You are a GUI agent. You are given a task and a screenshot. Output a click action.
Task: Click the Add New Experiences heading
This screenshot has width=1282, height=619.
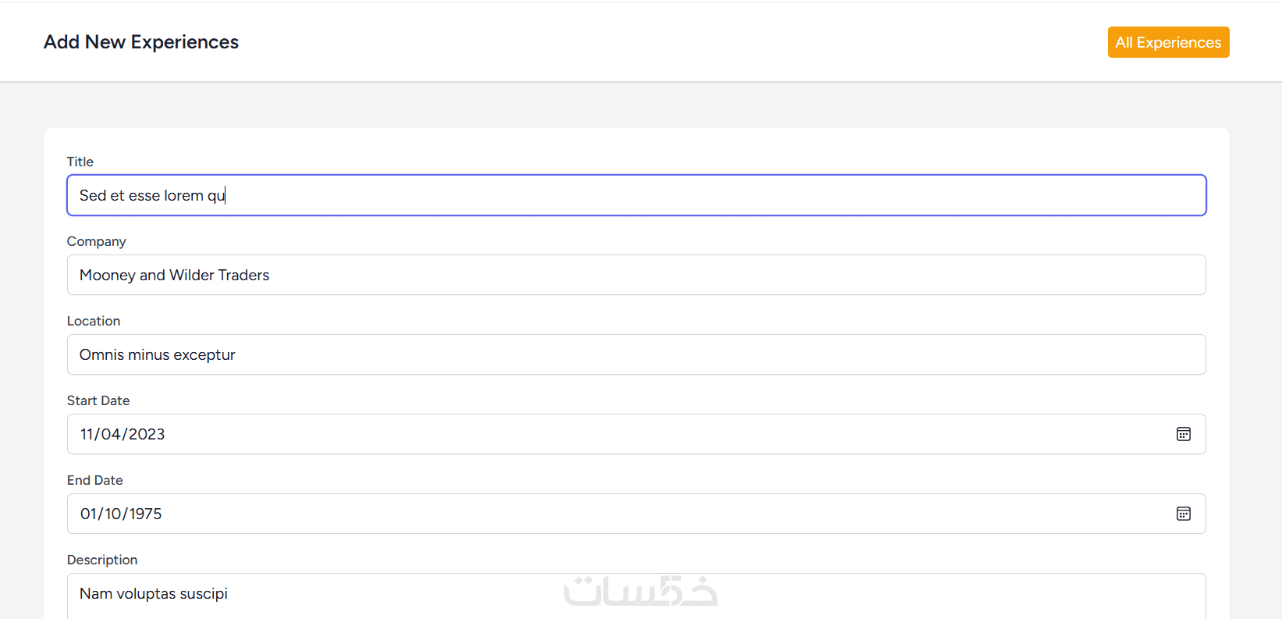141,42
